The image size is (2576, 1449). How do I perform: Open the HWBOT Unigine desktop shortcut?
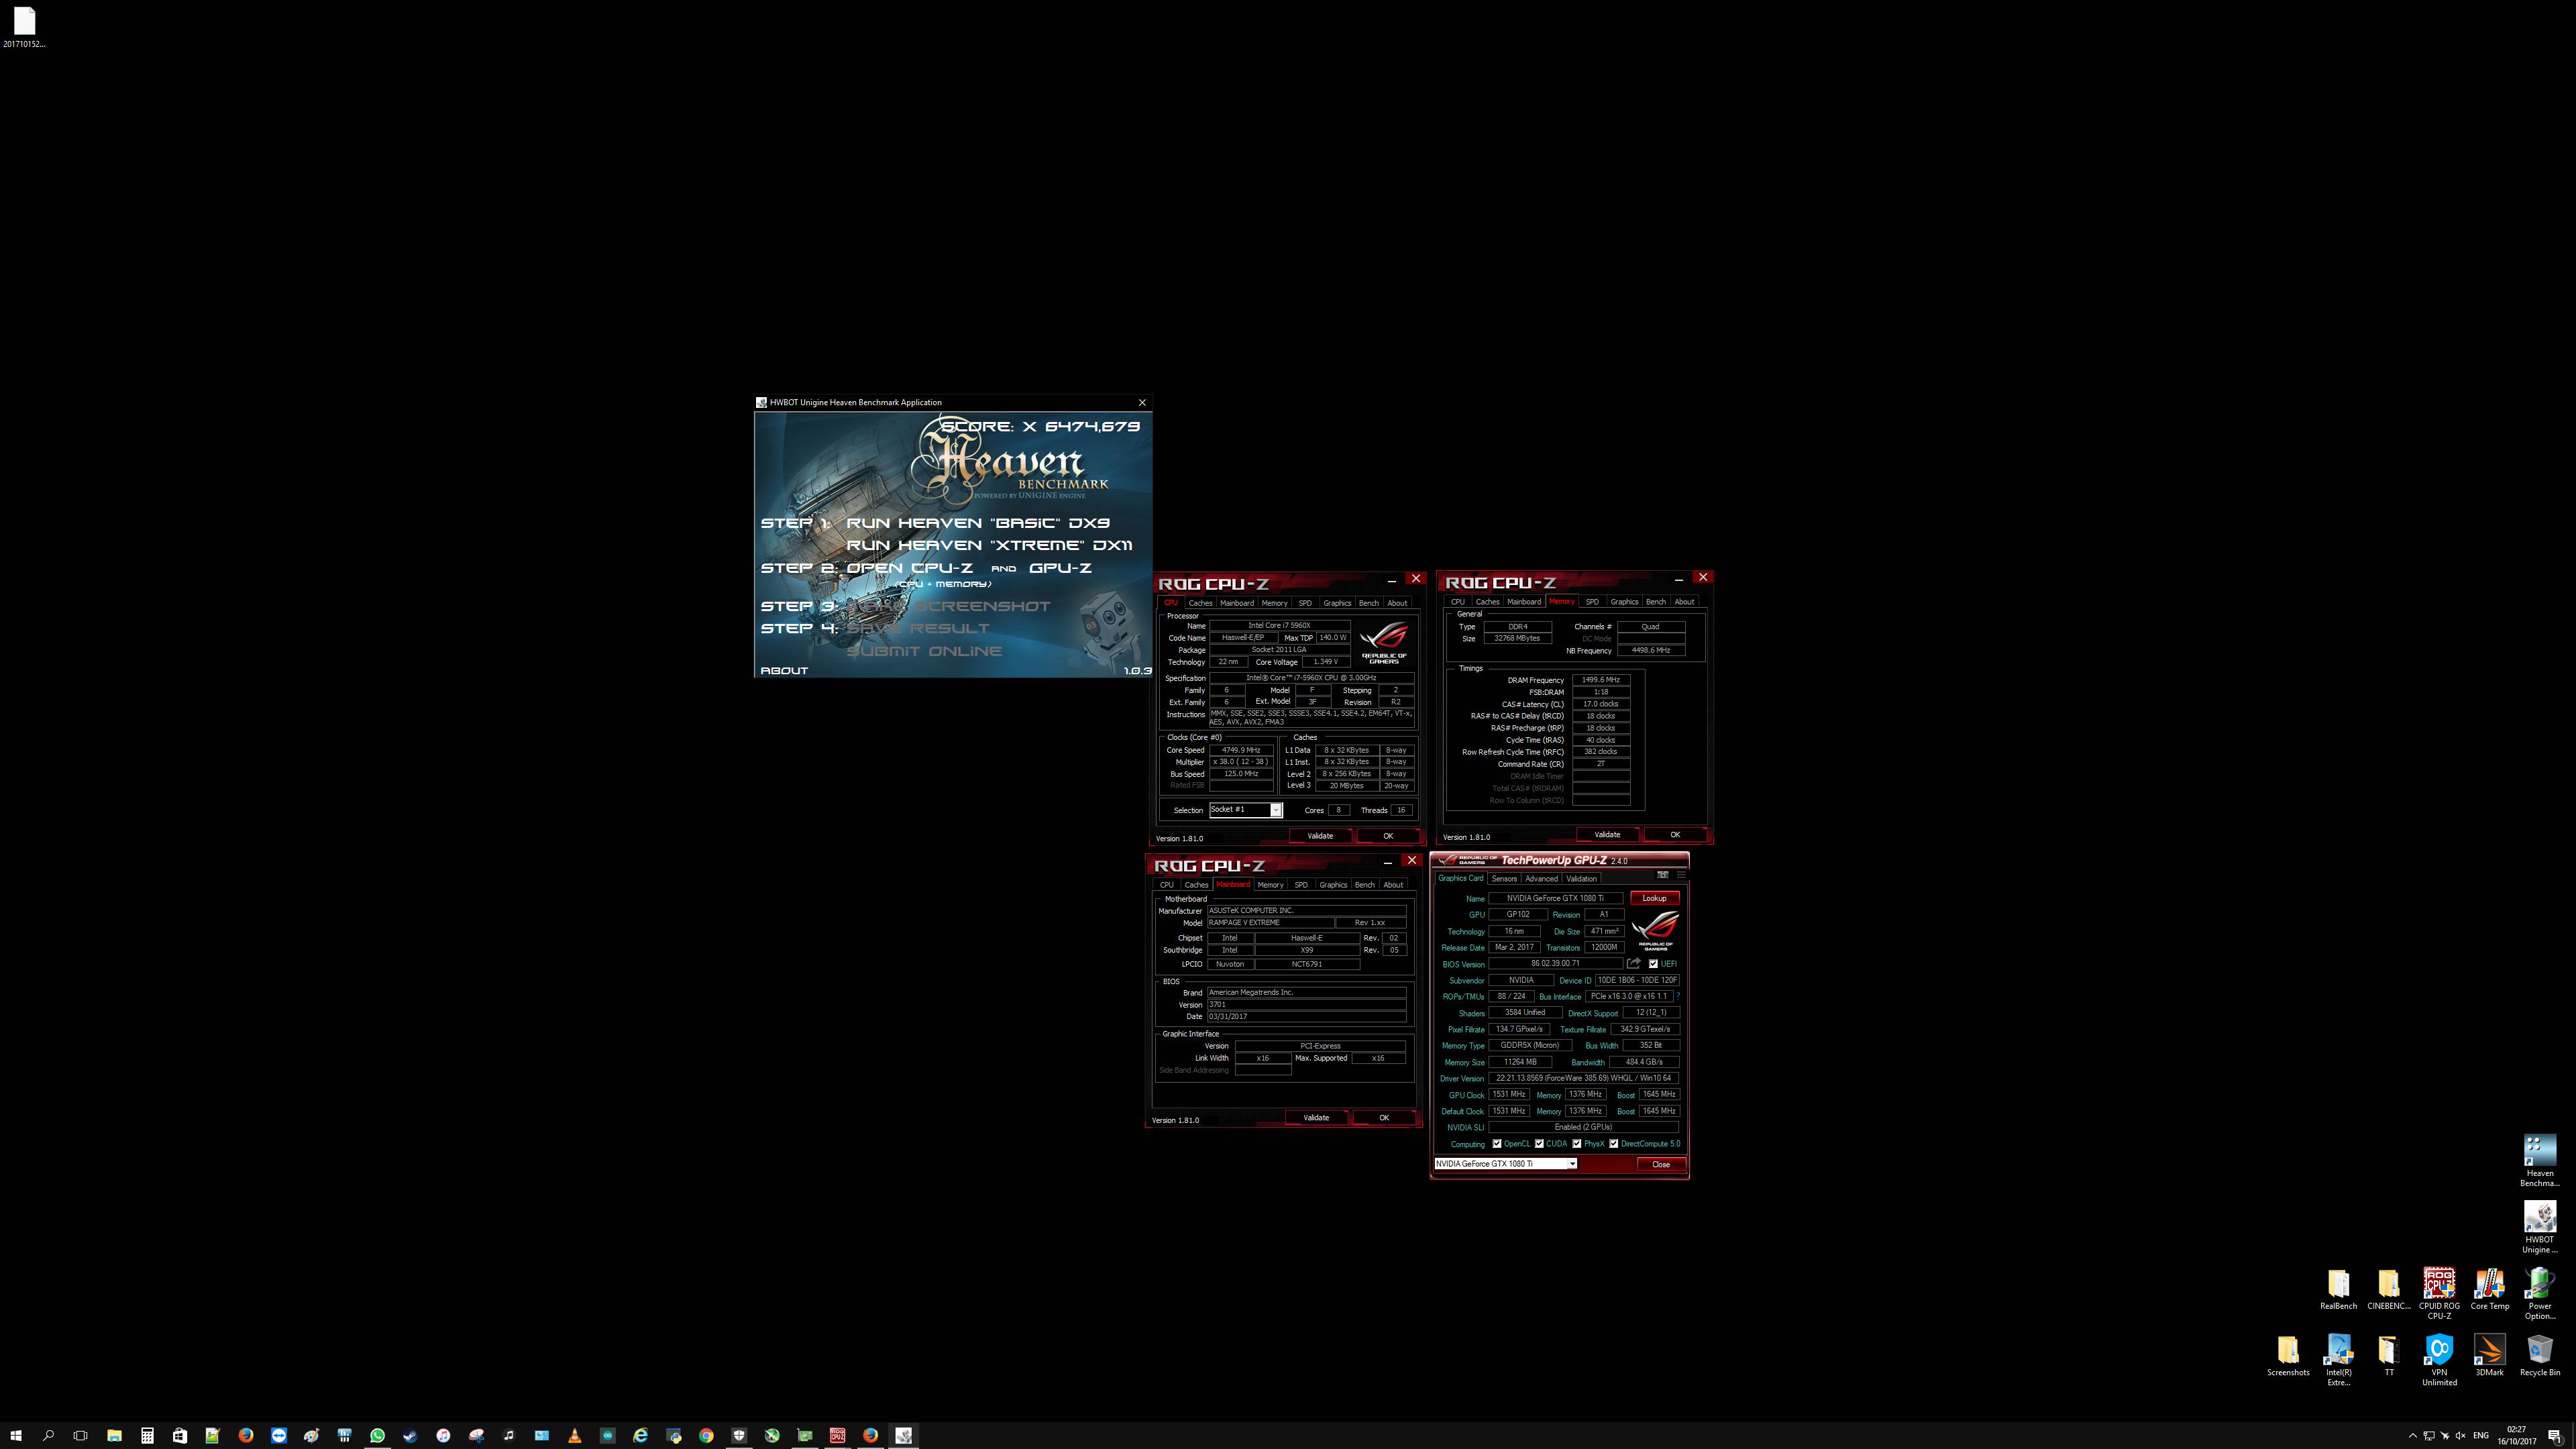coord(2539,1227)
